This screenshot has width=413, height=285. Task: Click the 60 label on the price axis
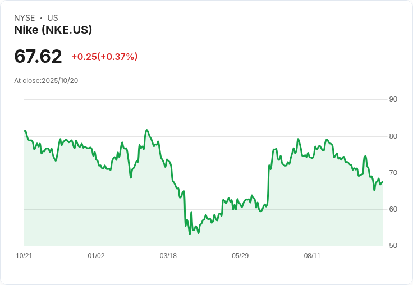click(393, 209)
